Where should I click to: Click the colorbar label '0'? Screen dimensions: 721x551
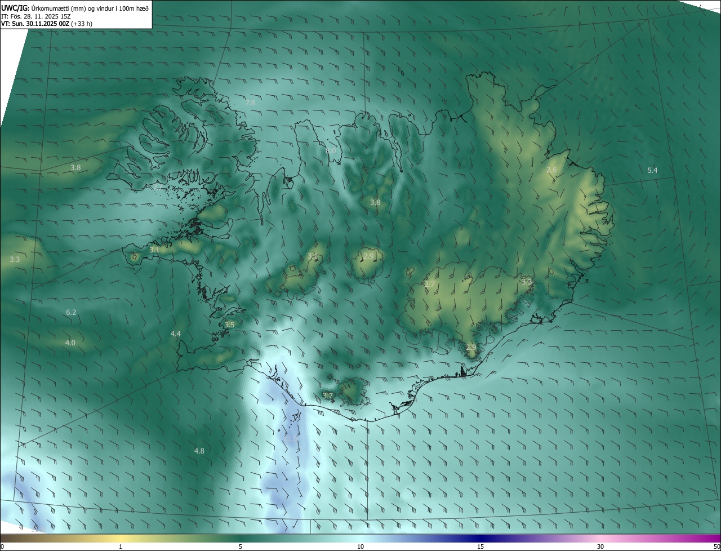(2, 547)
